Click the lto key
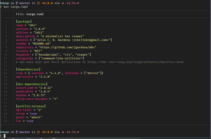This screenshot has height=139, width=211. (19, 121)
